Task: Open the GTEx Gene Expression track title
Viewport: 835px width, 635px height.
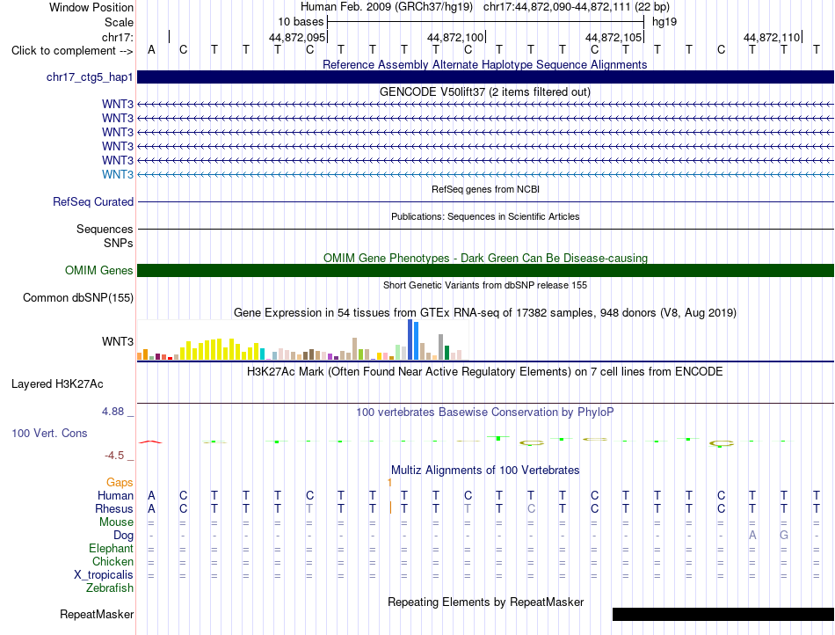Action: coord(485,313)
